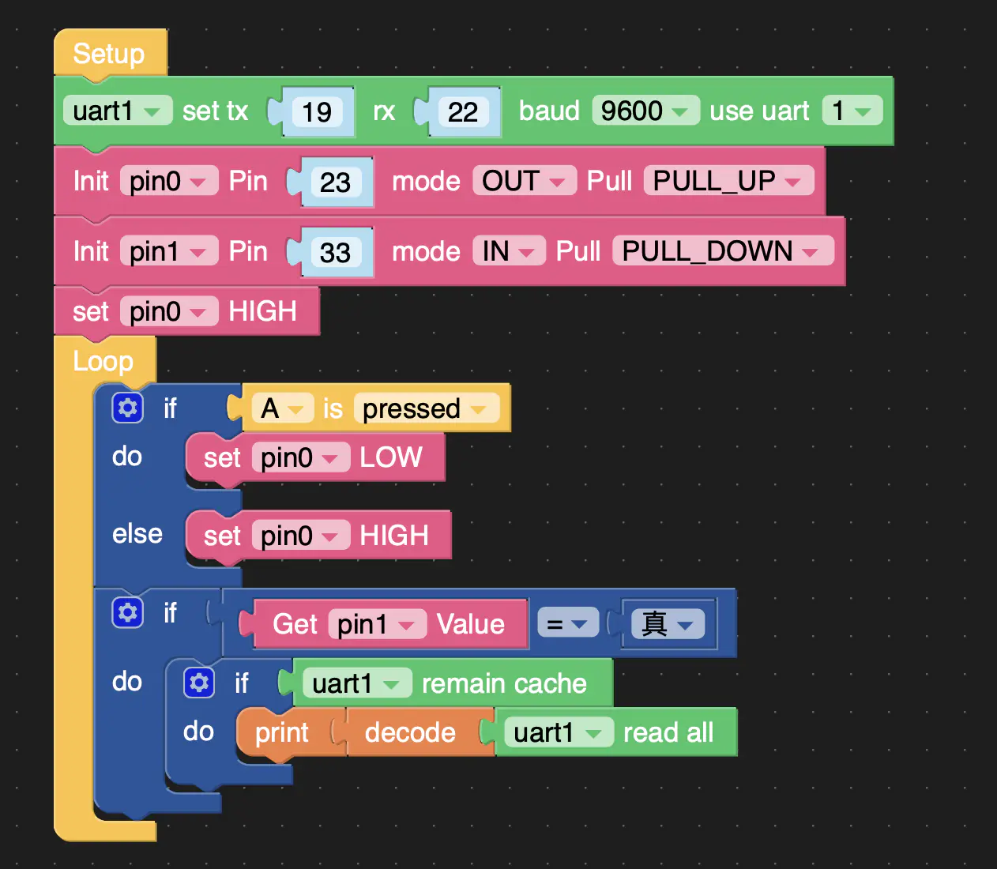Open the equals operator dropdown
Screen dimensions: 997x869
point(567,624)
